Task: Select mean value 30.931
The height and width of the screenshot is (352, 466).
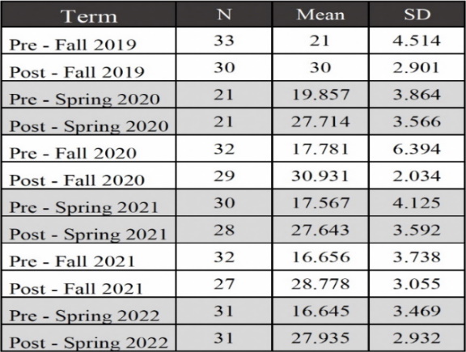Action: pyautogui.click(x=320, y=176)
